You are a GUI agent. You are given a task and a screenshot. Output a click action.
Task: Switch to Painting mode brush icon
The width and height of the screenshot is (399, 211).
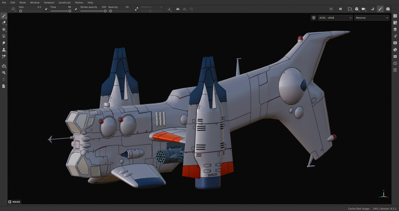[x=380, y=9]
